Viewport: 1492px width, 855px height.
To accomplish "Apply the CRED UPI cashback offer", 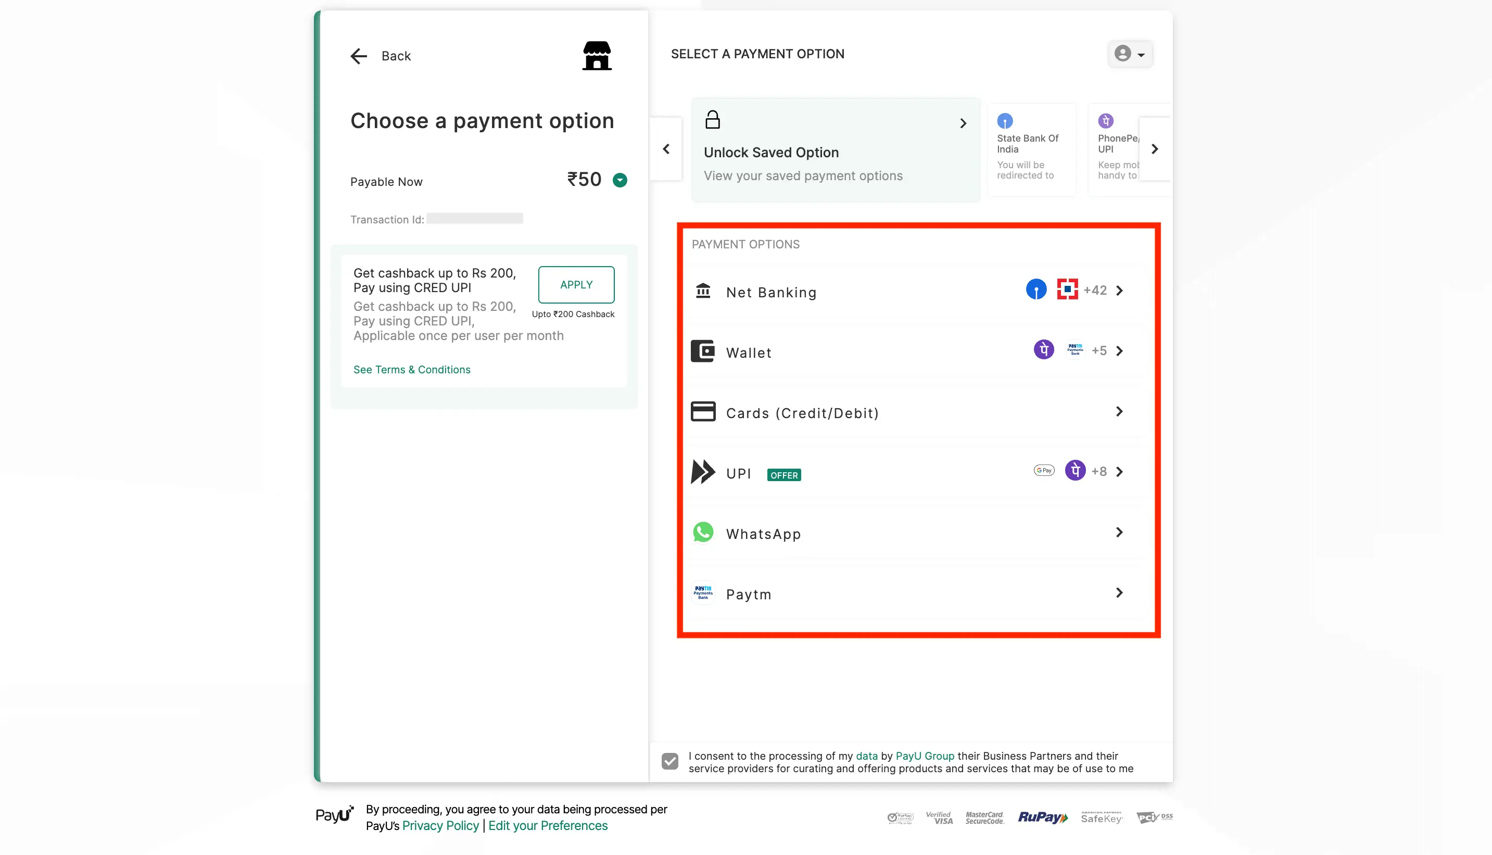I will click(x=576, y=284).
